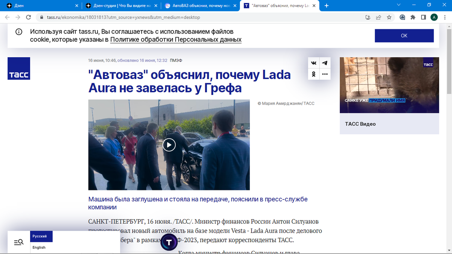Install the page as an app via the download icon
The width and height of the screenshot is (452, 254).
pos(368,17)
